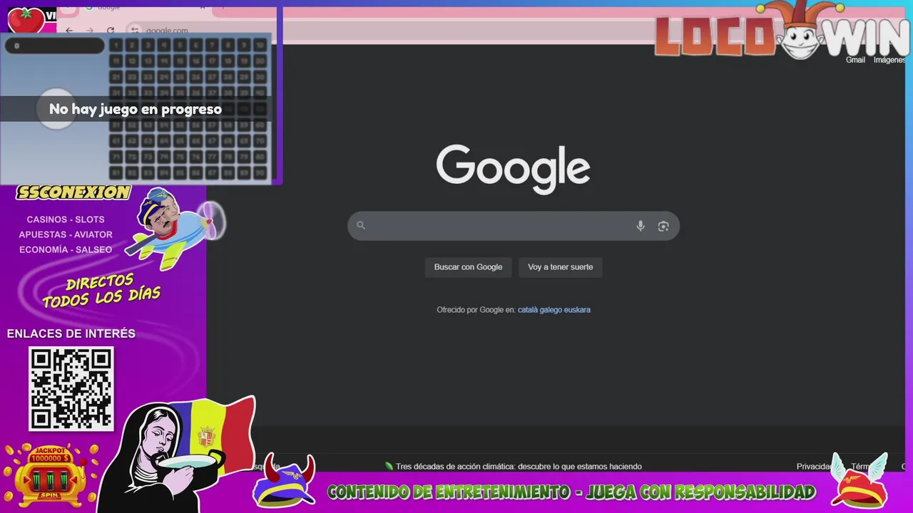Select bingo number 20 cell
The image size is (913, 513).
pos(260,61)
